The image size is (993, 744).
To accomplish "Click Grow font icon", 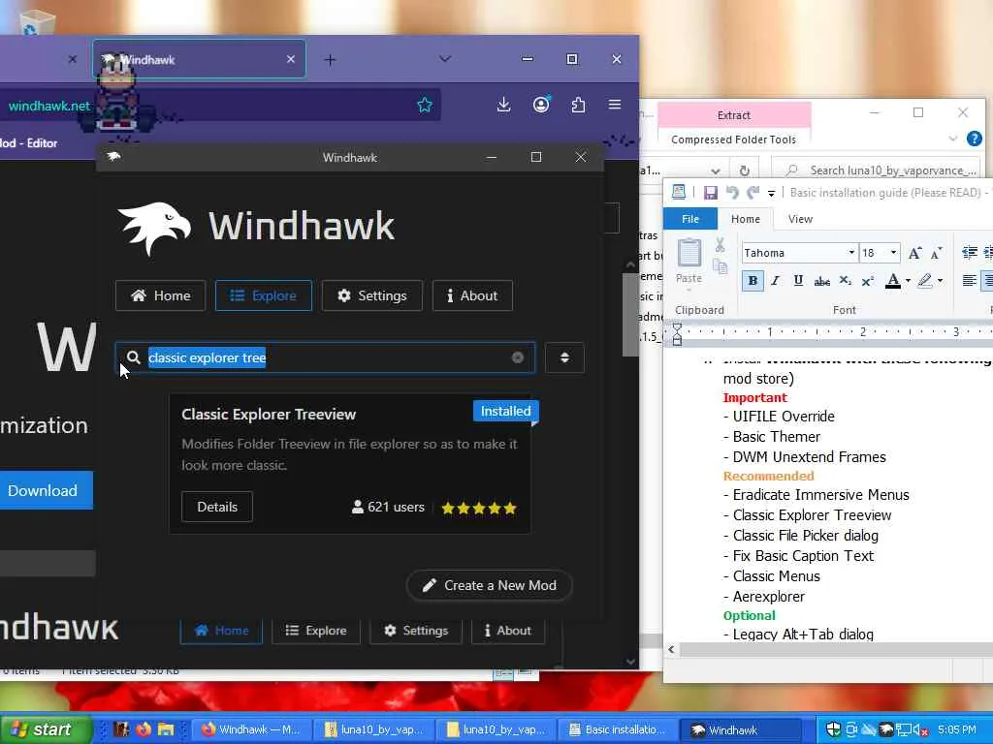I will tap(914, 253).
